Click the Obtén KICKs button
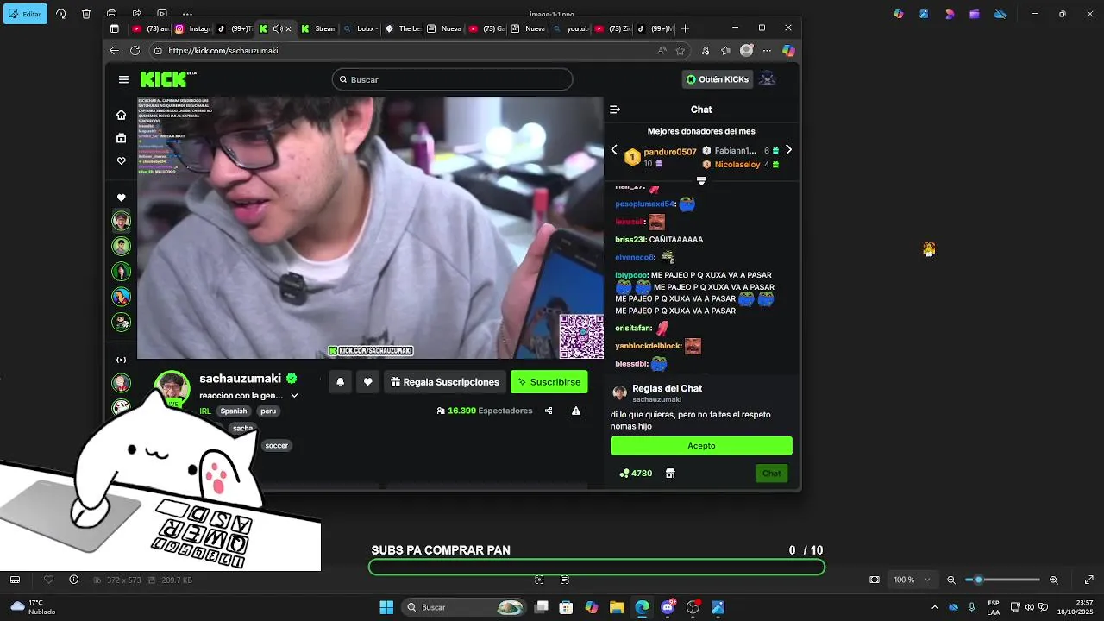 pos(718,79)
